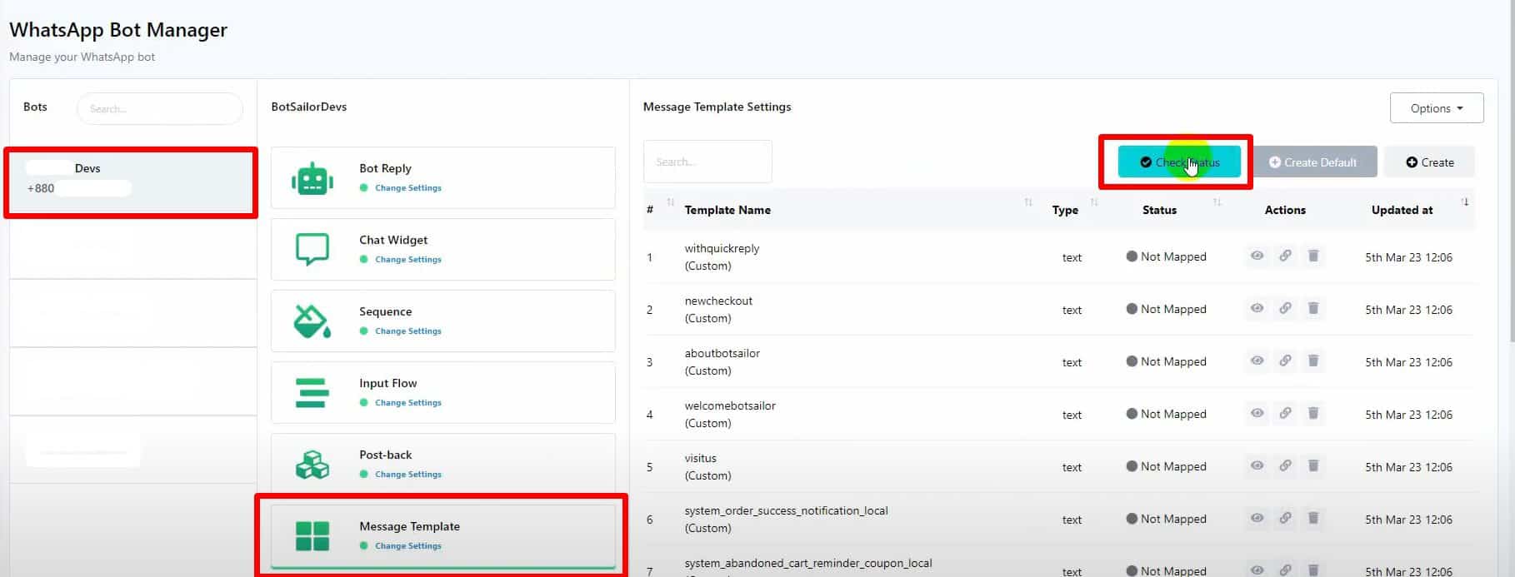Click the Post-back cubes icon
This screenshot has width=1515, height=577.
click(312, 464)
